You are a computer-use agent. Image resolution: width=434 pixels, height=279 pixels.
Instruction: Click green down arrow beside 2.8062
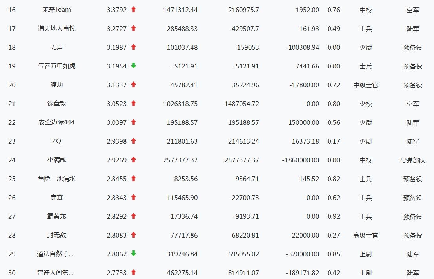(133, 254)
